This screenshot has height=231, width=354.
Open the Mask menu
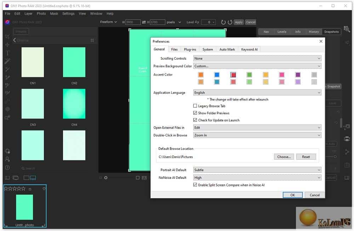(x=54, y=13)
